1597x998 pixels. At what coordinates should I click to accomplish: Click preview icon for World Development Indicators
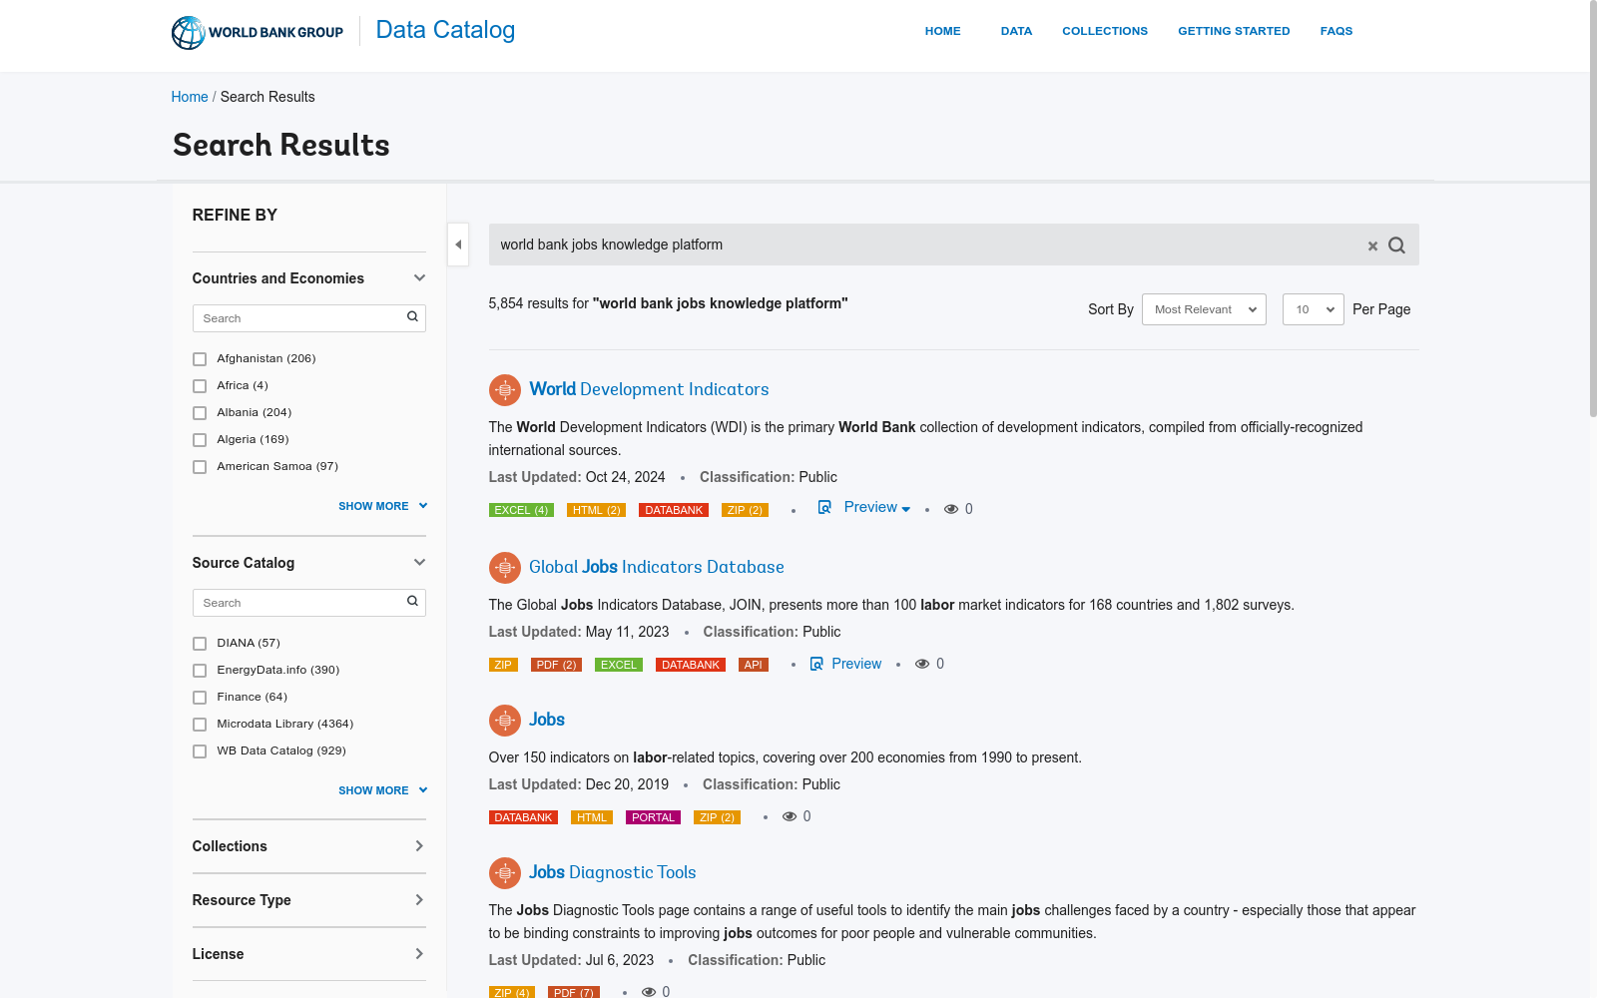coord(824,507)
